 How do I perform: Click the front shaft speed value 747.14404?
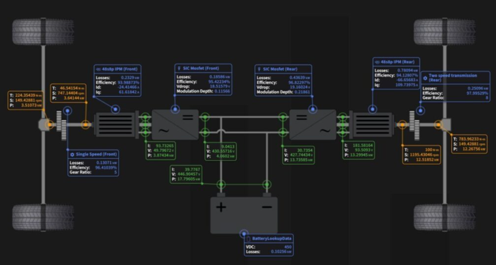coord(68,94)
